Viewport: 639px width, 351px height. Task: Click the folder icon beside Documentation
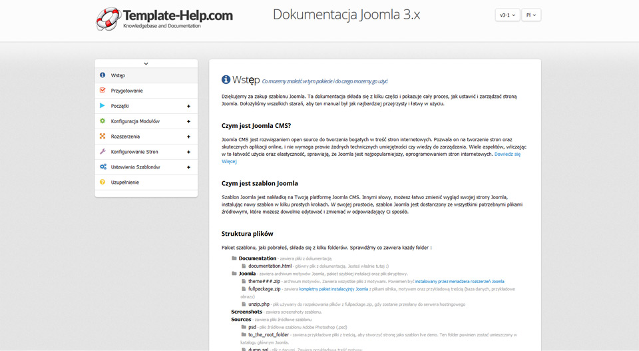coord(234,258)
